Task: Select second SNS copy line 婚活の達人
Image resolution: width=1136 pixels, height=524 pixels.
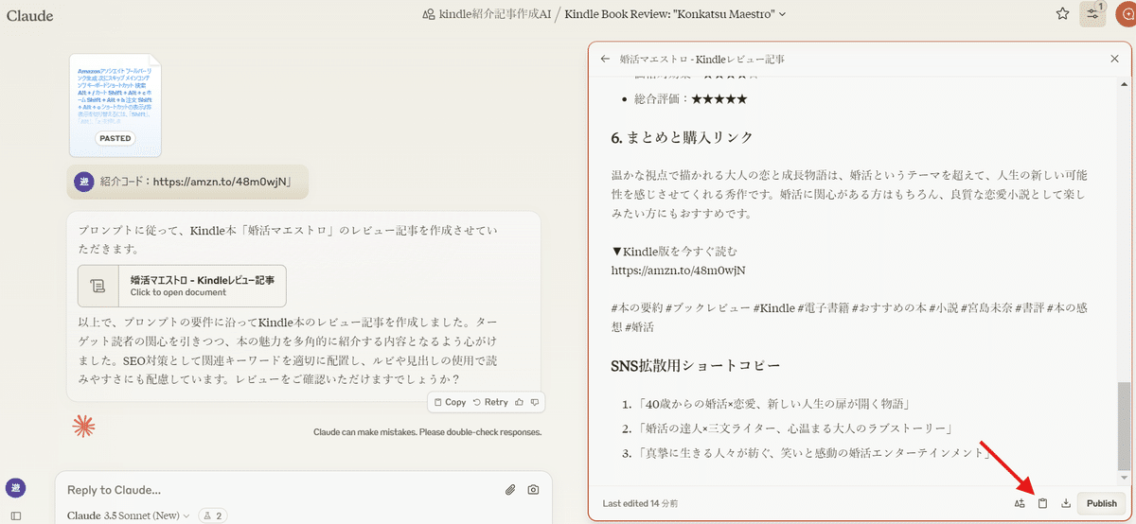Action: [793, 428]
